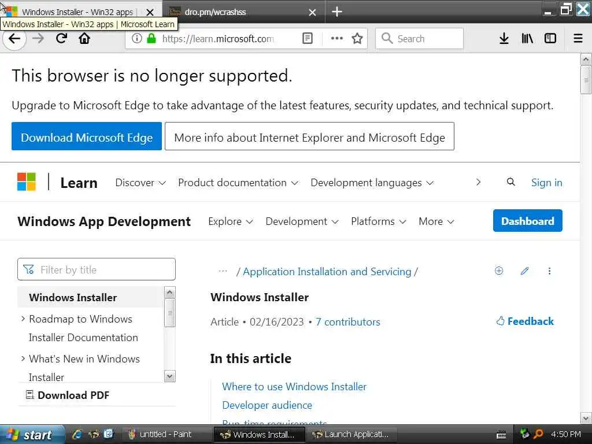This screenshot has height=444, width=592.
Task: Open the downloads arrow panel
Action: tap(504, 38)
